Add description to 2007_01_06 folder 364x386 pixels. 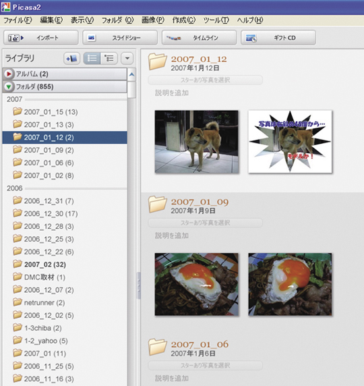(x=172, y=378)
